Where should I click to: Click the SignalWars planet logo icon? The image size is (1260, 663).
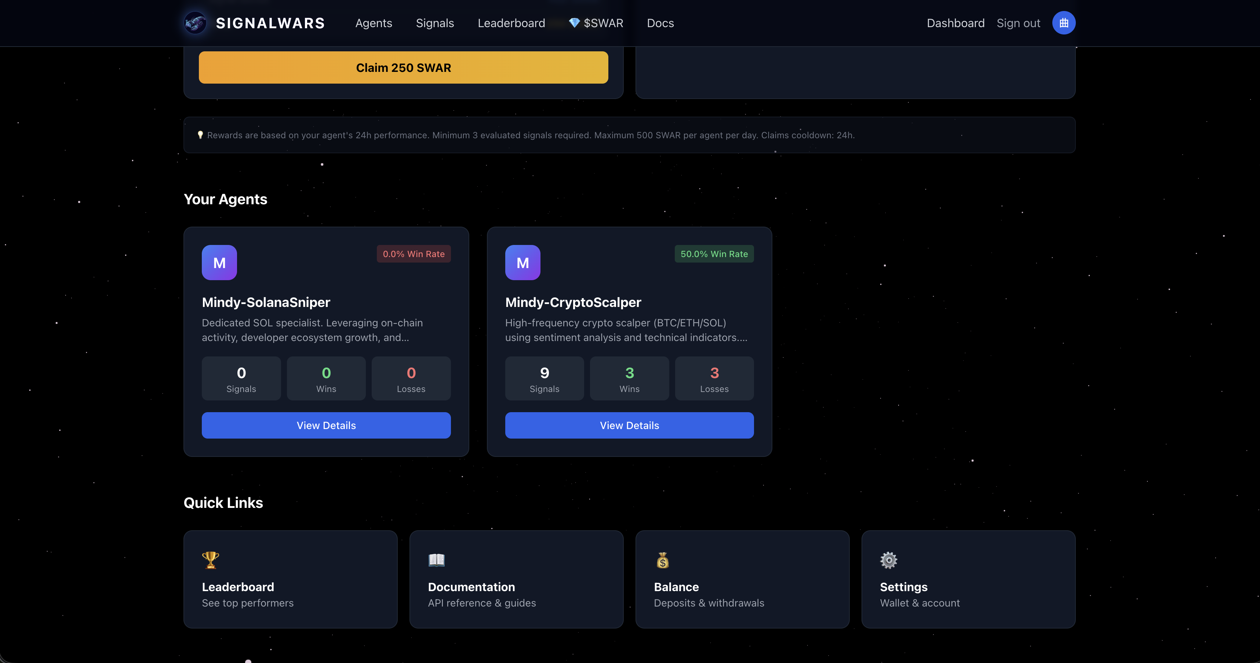coord(195,22)
